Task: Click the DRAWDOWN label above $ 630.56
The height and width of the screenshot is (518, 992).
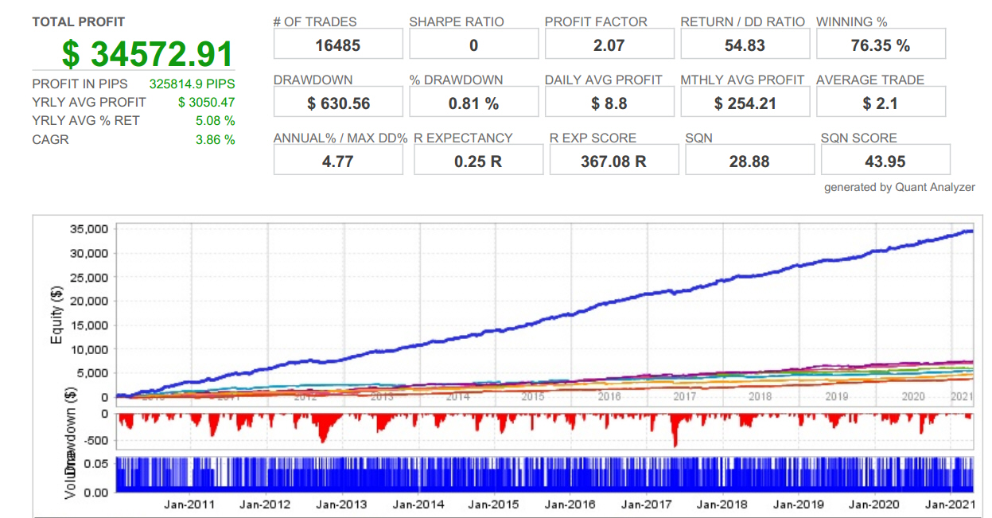Action: (313, 80)
